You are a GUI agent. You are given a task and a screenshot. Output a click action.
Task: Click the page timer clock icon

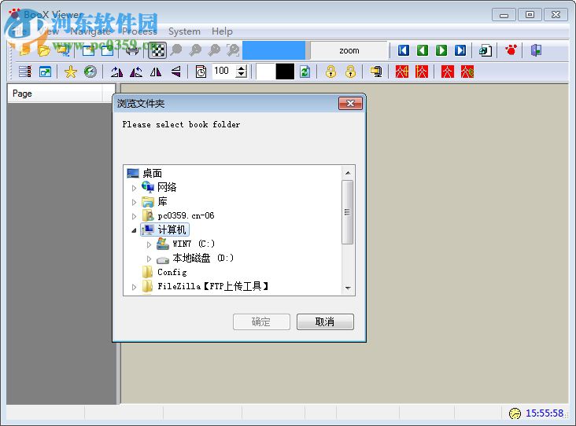pyautogui.click(x=201, y=72)
